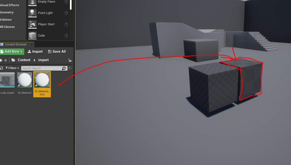Image resolution: width=291 pixels, height=165 pixels.
Task: Expand the breadcrumb arrow after Content
Action: tap(34, 60)
